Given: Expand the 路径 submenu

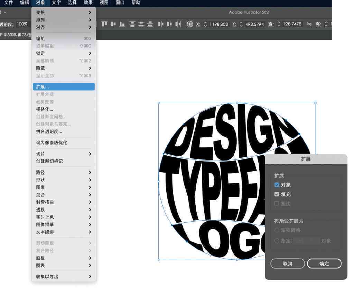Looking at the screenshot, I should [64, 173].
